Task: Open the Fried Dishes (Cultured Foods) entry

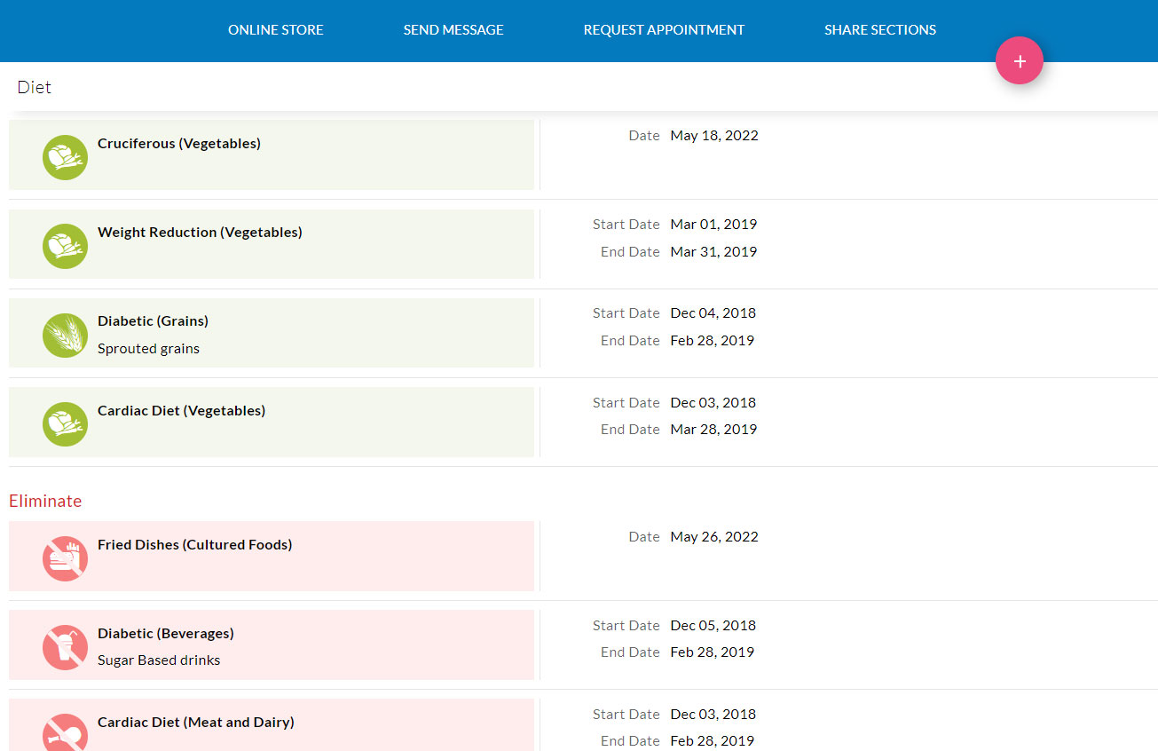Action: point(194,545)
